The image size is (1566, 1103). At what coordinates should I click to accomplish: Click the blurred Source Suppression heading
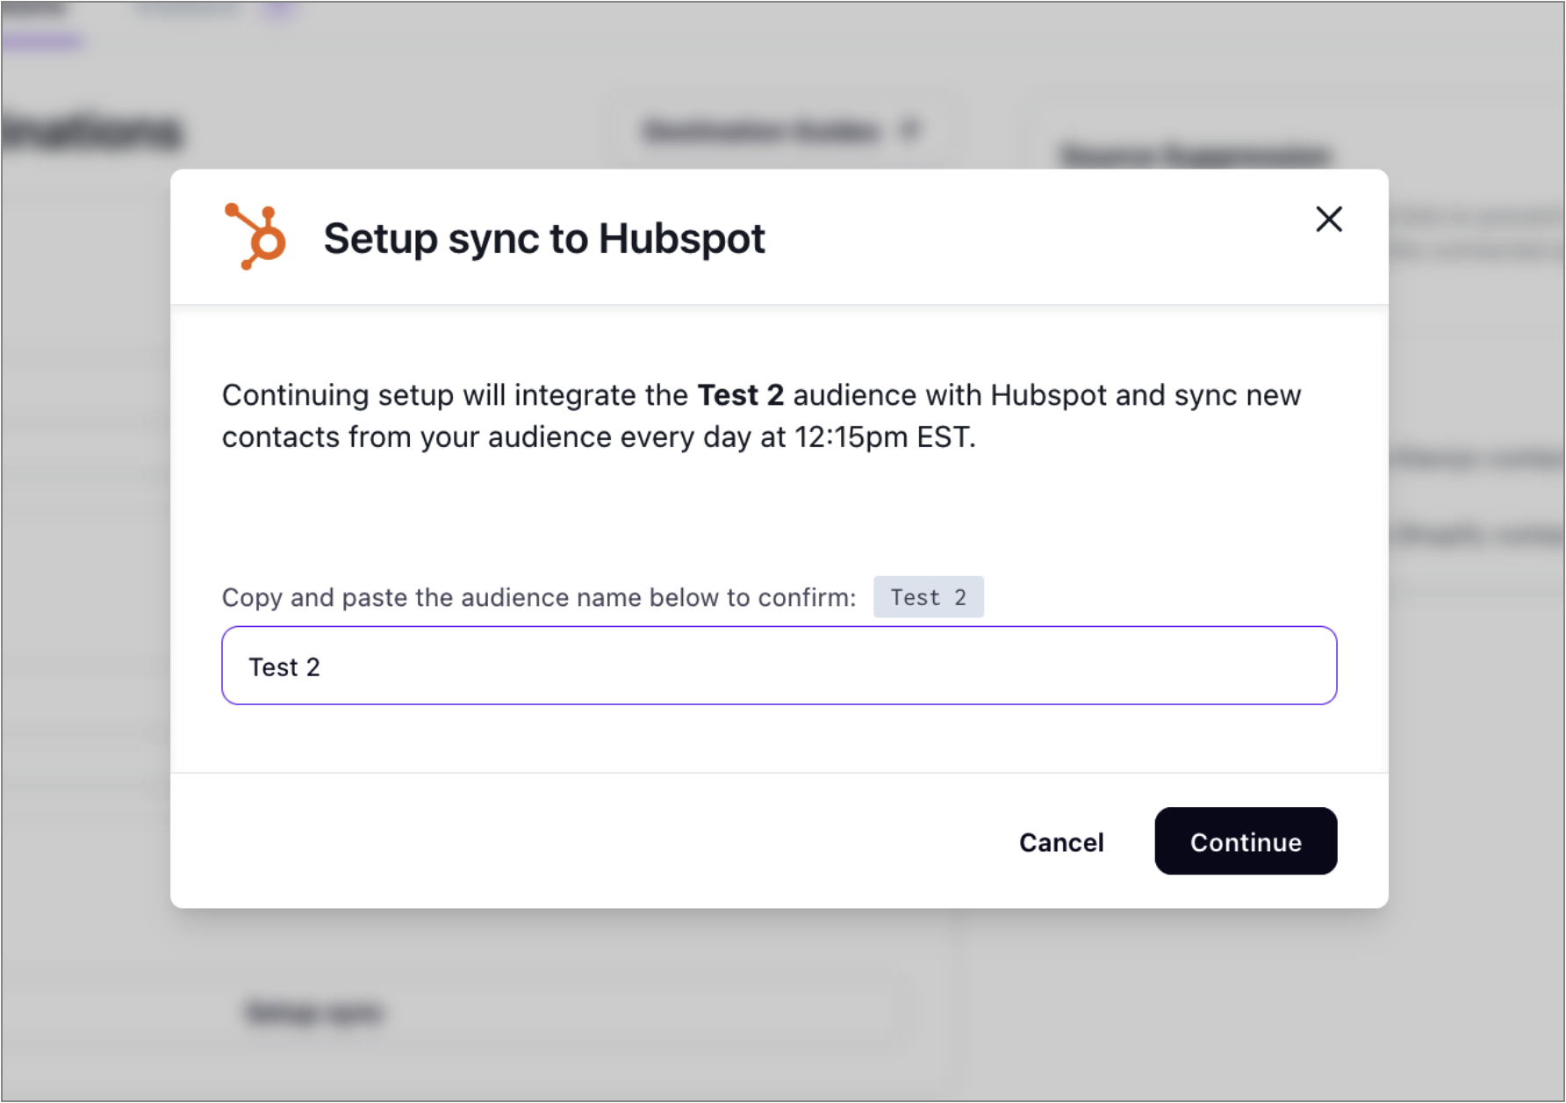tap(1194, 156)
